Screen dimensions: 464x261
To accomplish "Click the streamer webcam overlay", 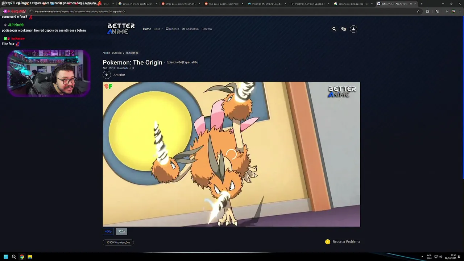I will click(49, 73).
